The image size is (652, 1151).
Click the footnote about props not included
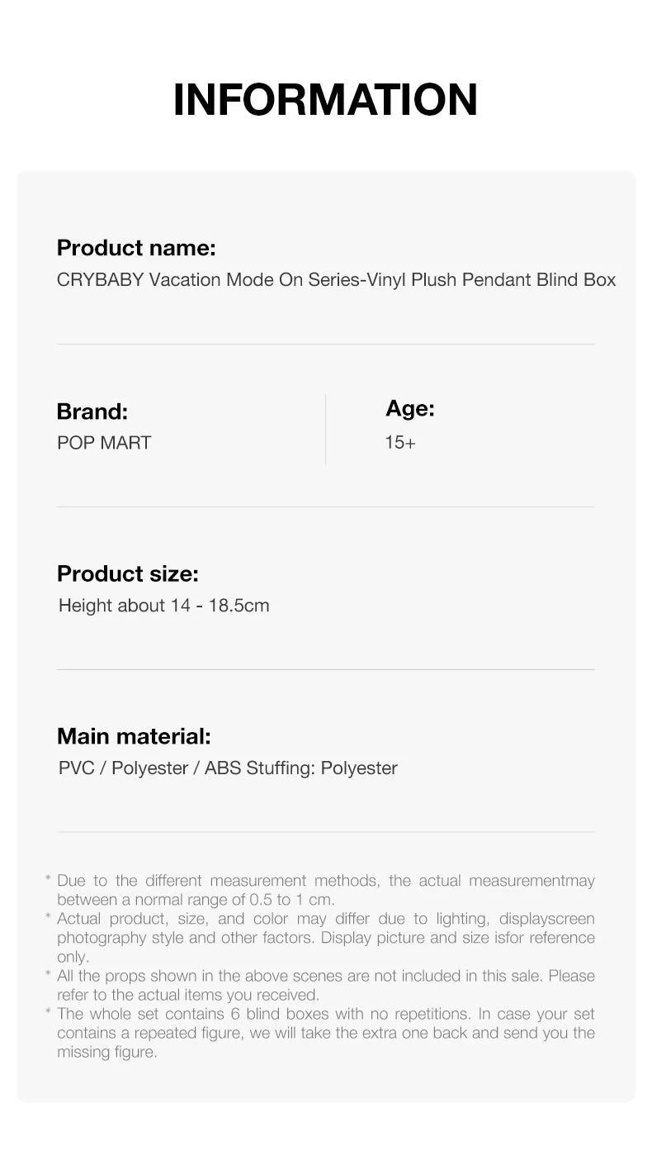[325, 985]
